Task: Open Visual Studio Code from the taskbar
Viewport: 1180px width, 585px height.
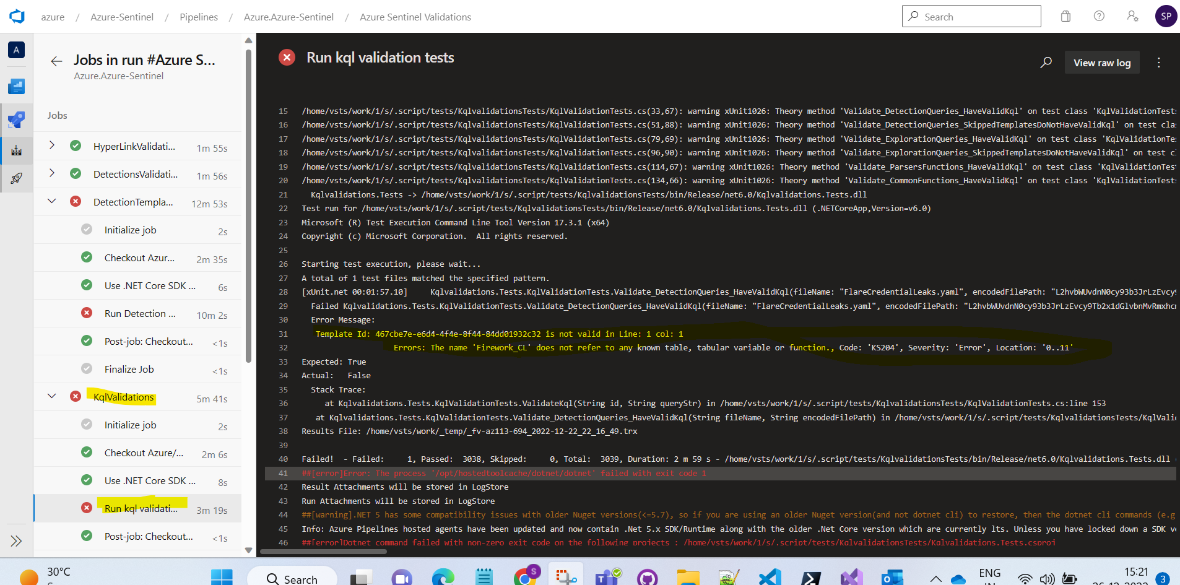Action: click(x=770, y=578)
